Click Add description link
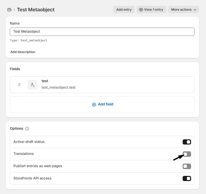 point(23,52)
